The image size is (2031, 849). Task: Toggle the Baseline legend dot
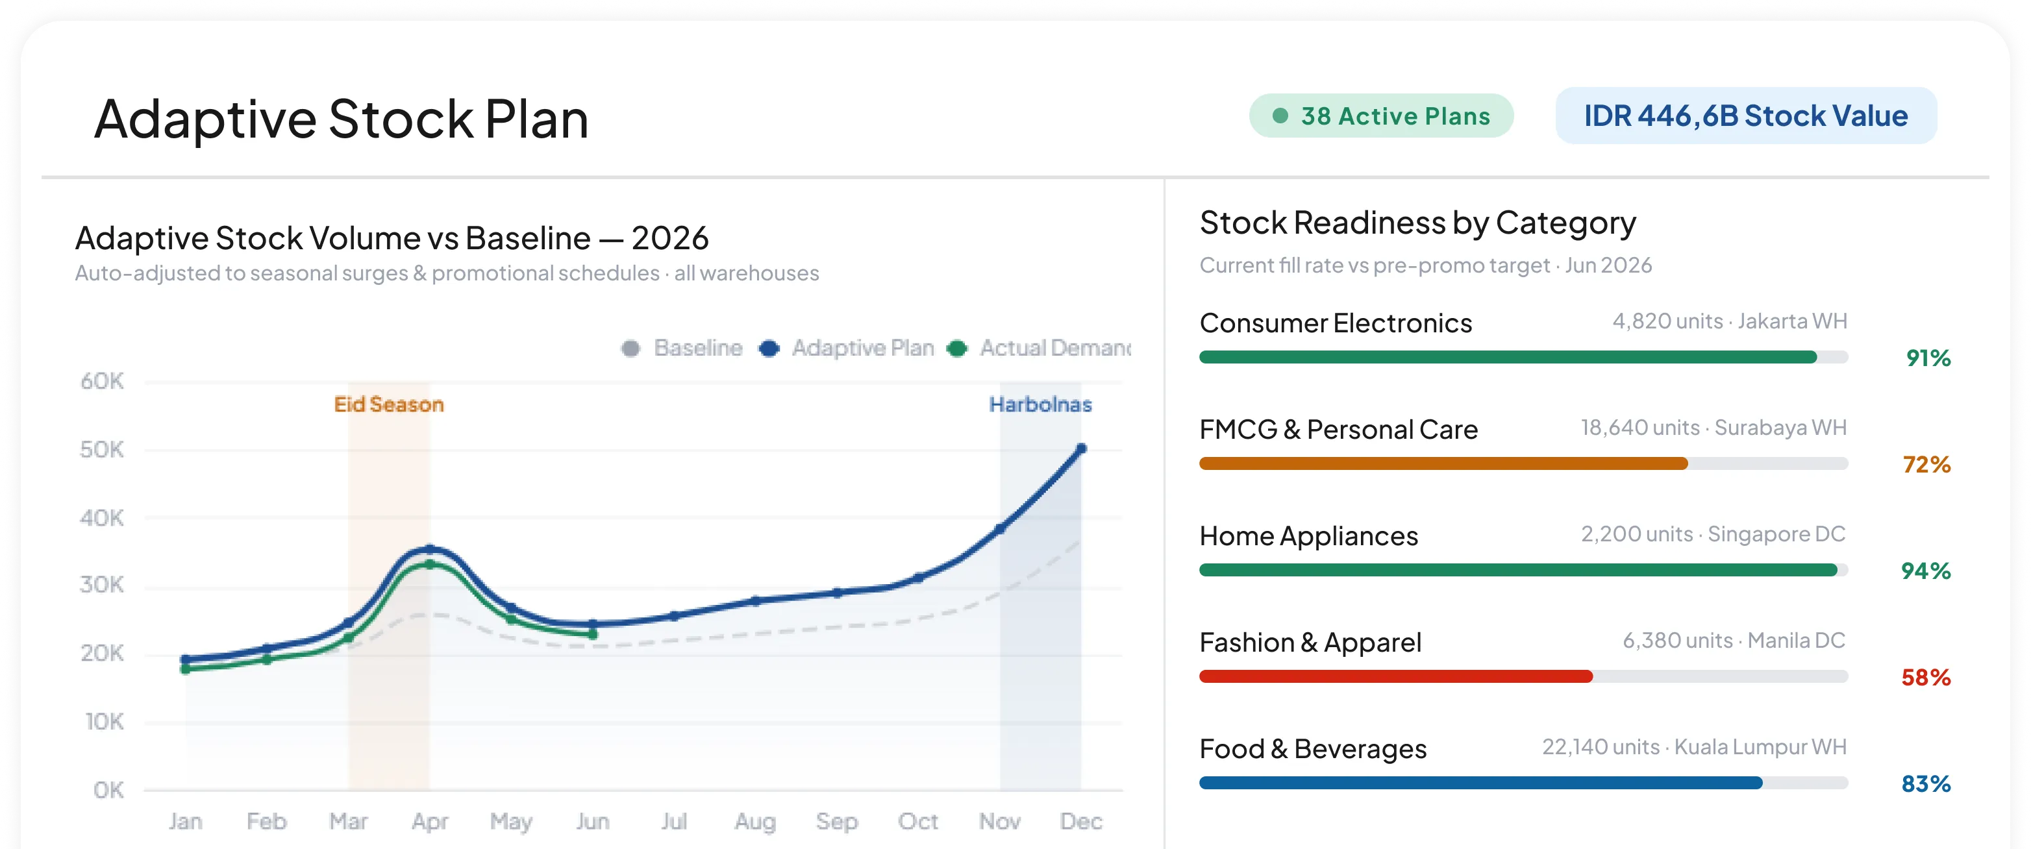[x=630, y=349]
